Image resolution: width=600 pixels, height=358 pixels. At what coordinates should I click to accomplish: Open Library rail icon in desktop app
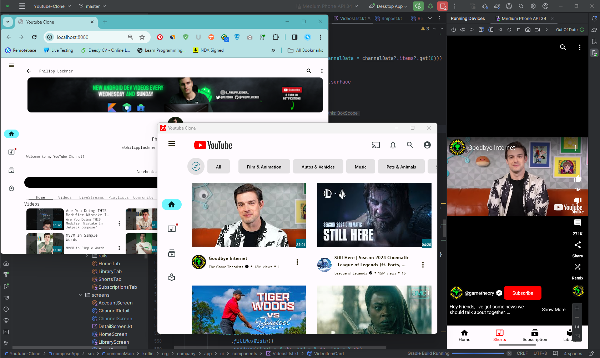(x=172, y=277)
